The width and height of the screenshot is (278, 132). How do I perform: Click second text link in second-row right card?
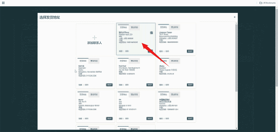pyautogui.click(x=167, y=85)
